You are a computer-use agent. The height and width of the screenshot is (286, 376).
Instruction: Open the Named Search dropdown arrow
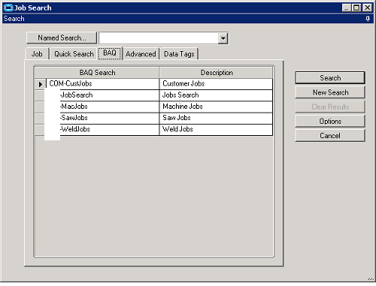click(223, 38)
